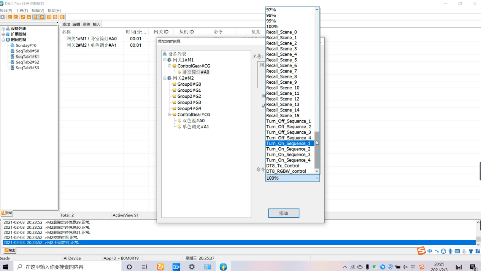
Task: Click the 100% command combo box arrow
Action: coord(317,178)
